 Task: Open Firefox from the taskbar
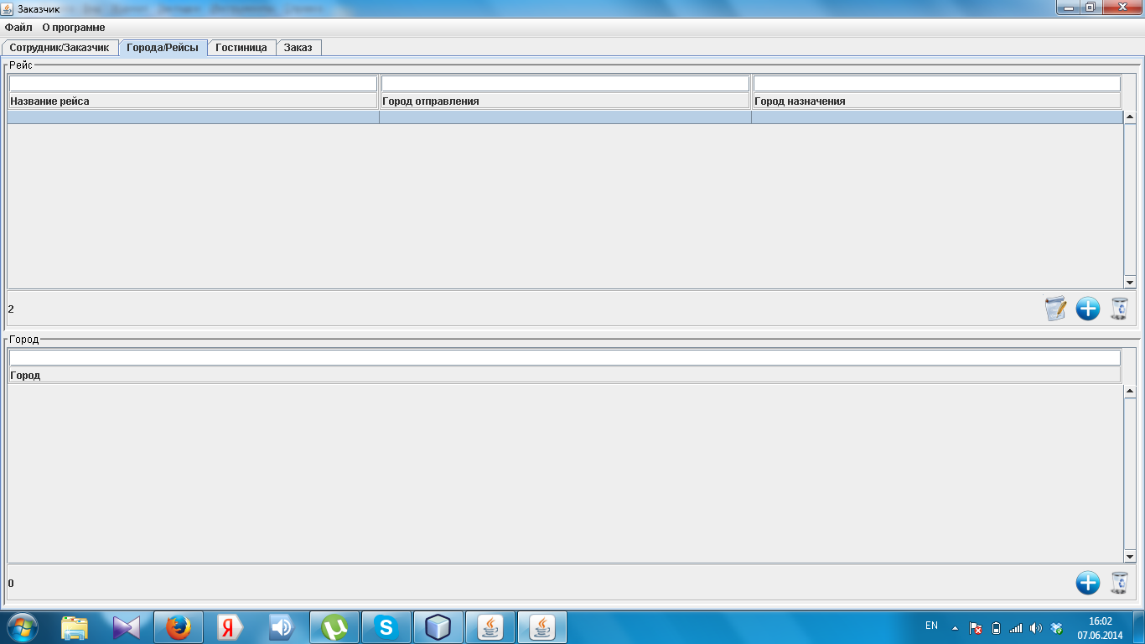tap(178, 627)
